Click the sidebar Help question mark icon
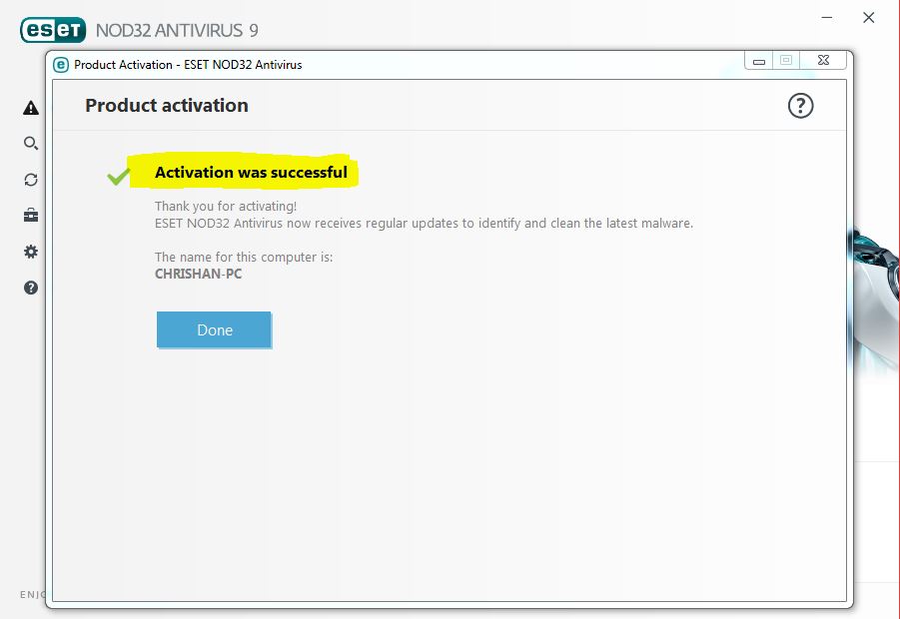This screenshot has height=619, width=900. click(x=30, y=289)
